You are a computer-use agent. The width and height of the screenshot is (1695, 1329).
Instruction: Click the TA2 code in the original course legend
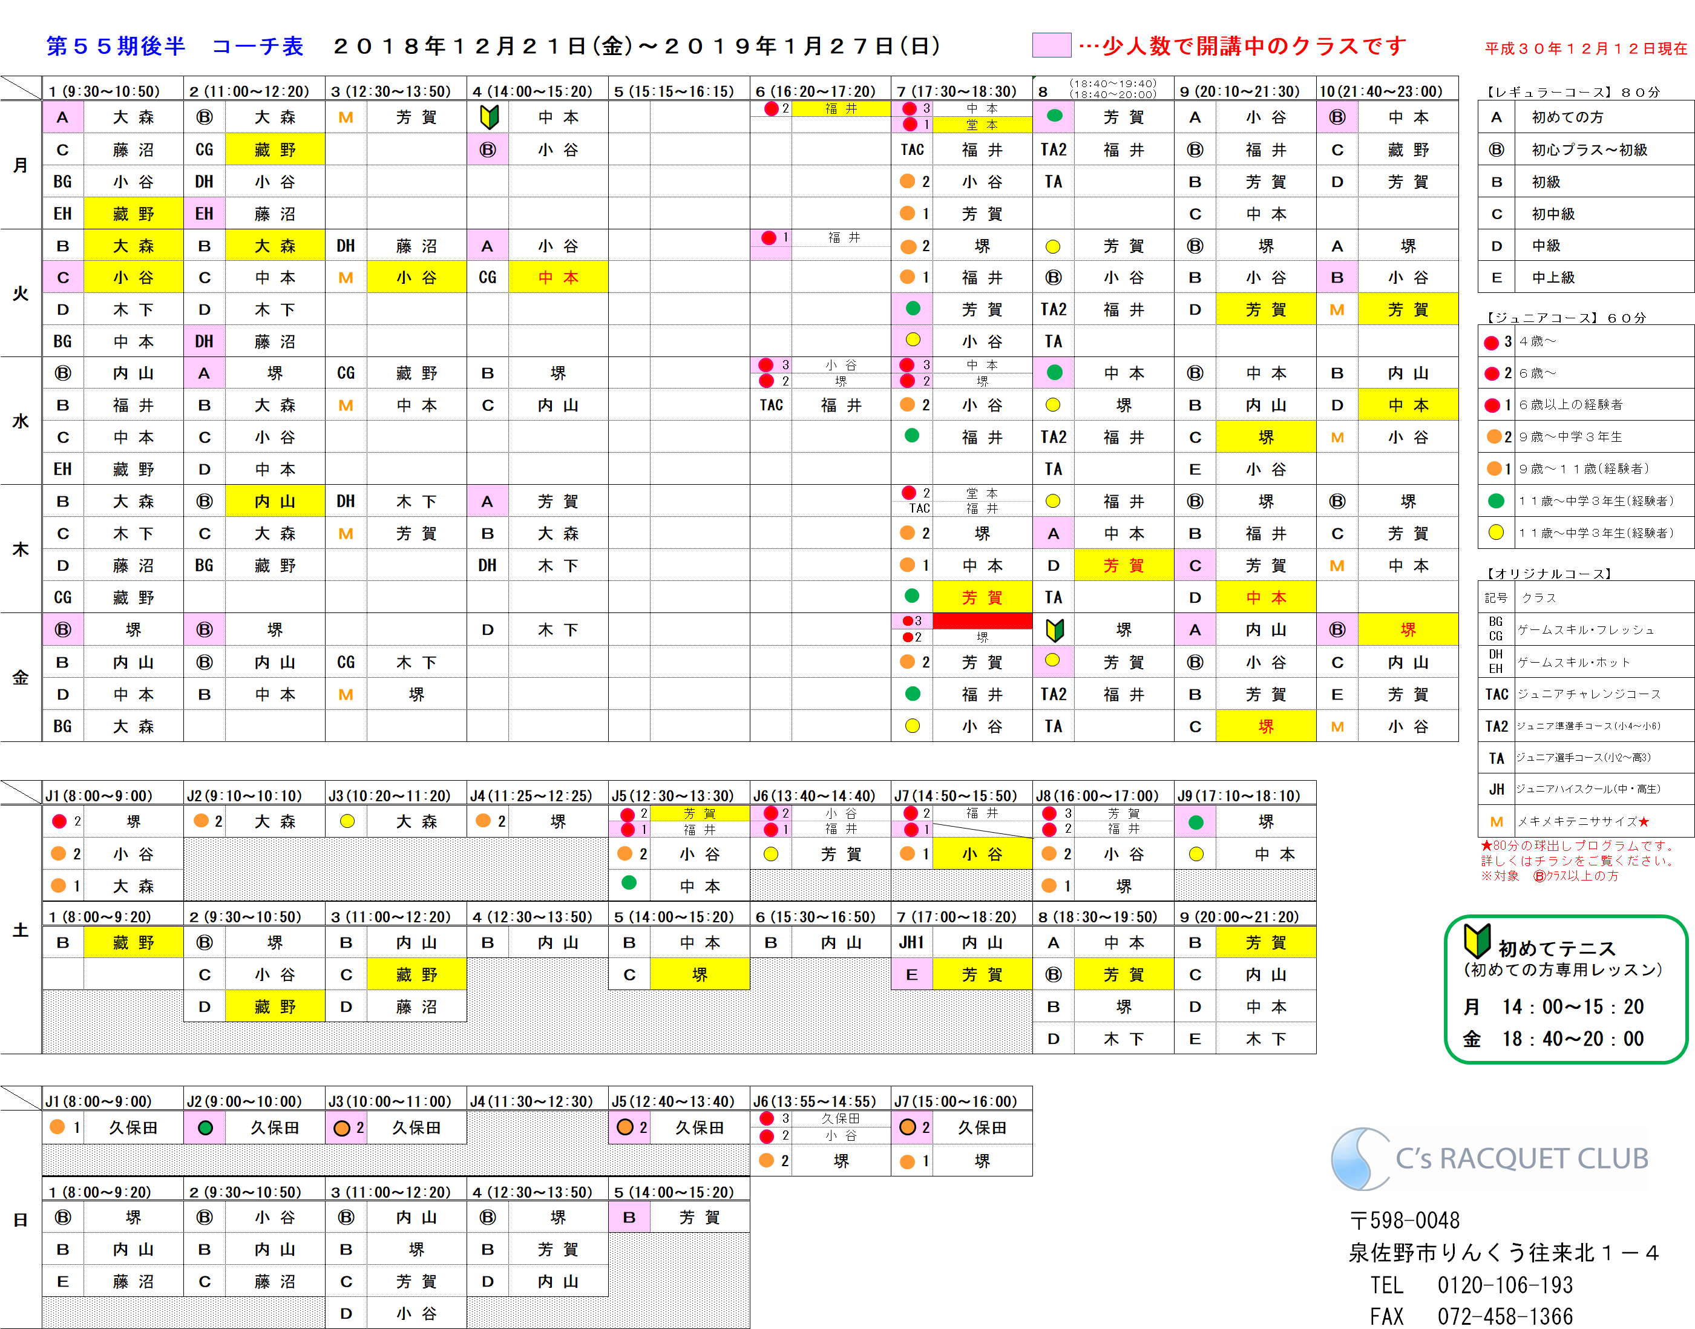click(x=1496, y=726)
